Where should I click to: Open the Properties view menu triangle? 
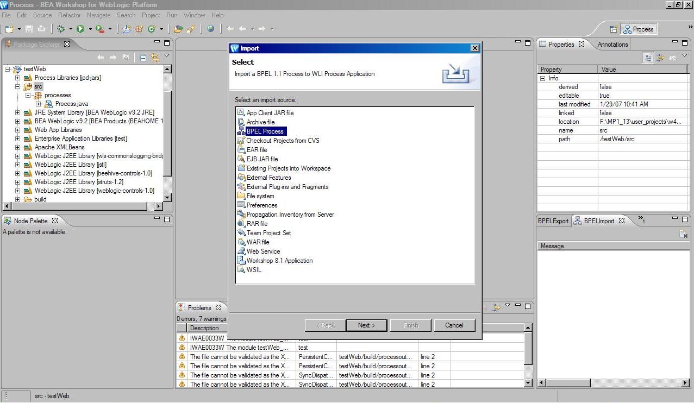click(x=684, y=56)
